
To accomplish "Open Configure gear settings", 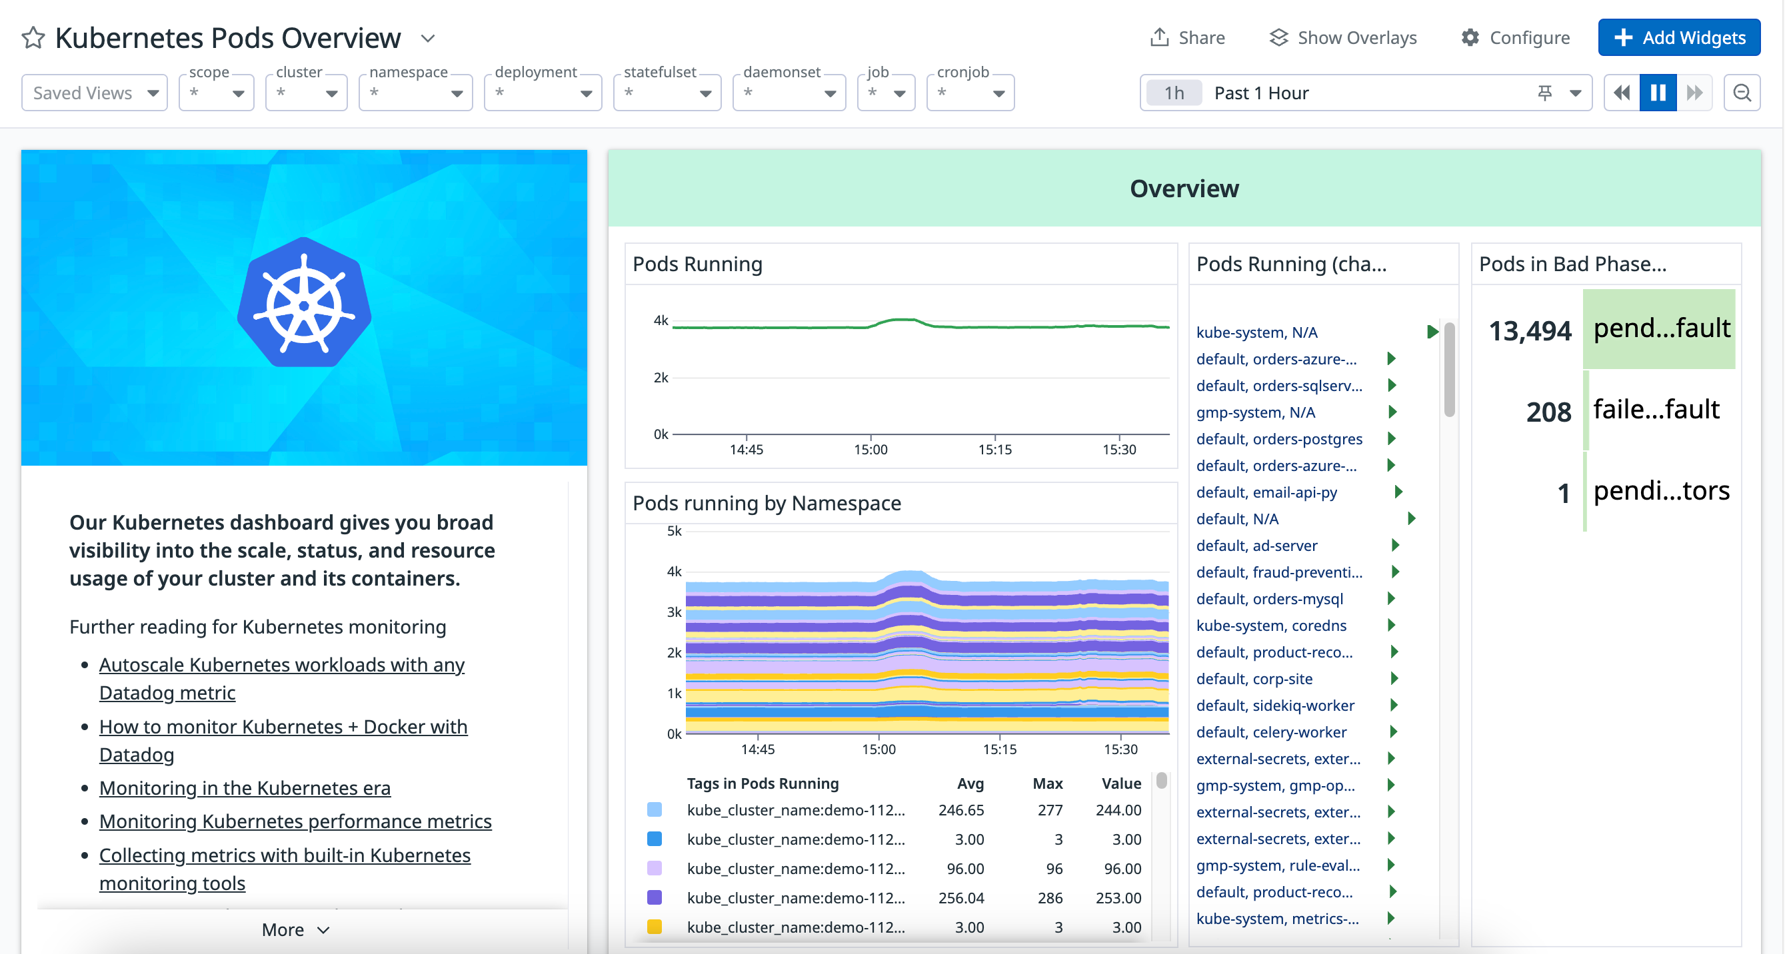I will pos(1470,37).
